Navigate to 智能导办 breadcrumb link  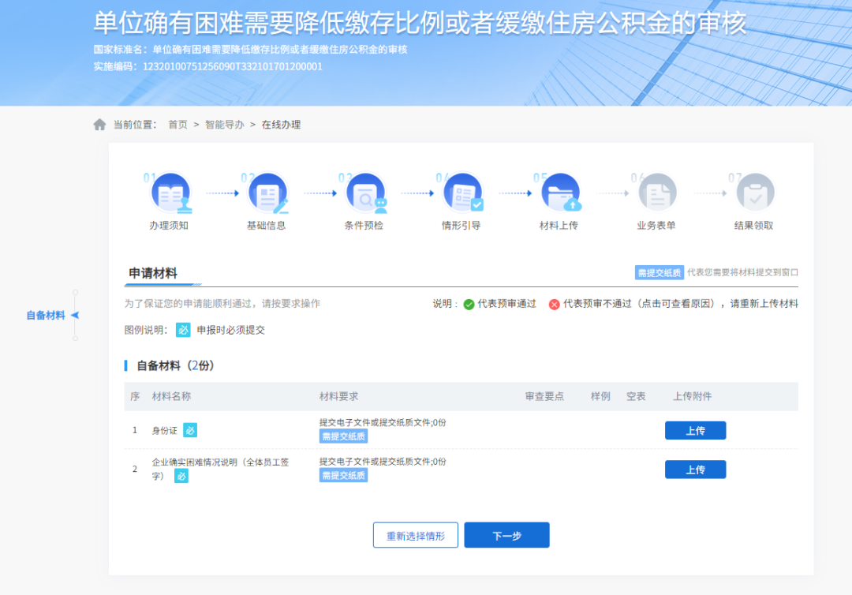click(224, 125)
